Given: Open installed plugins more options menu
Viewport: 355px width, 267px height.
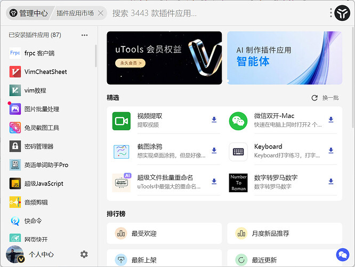Looking at the screenshot, I should click(x=84, y=35).
